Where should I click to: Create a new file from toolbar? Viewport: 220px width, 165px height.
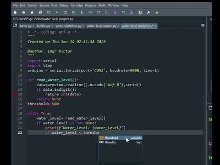coord(15,12)
